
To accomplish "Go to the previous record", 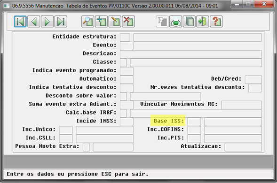I will point(34,22).
